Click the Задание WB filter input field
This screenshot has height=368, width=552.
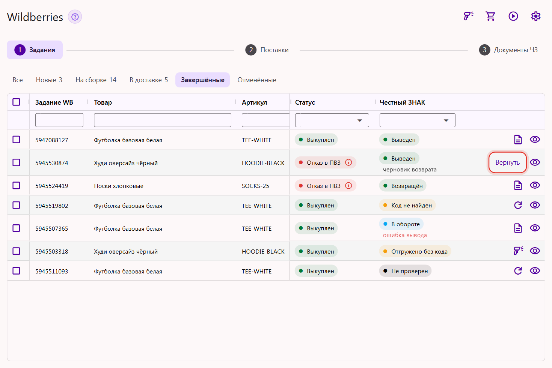[59, 120]
